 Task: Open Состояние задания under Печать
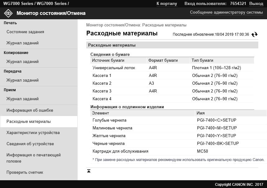pos(25,32)
